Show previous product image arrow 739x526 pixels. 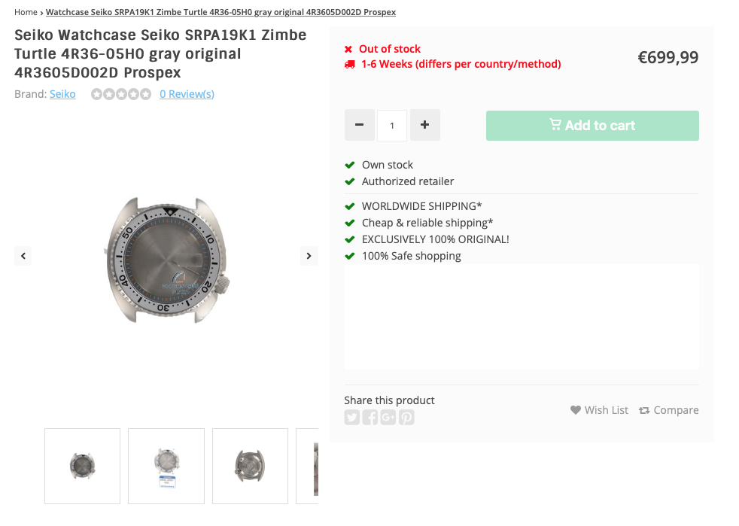click(23, 256)
